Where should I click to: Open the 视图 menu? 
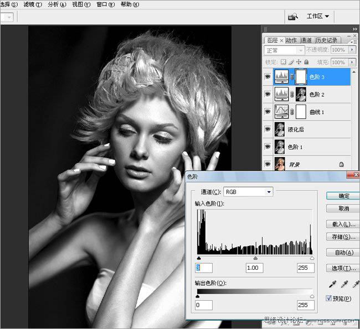(81, 4)
